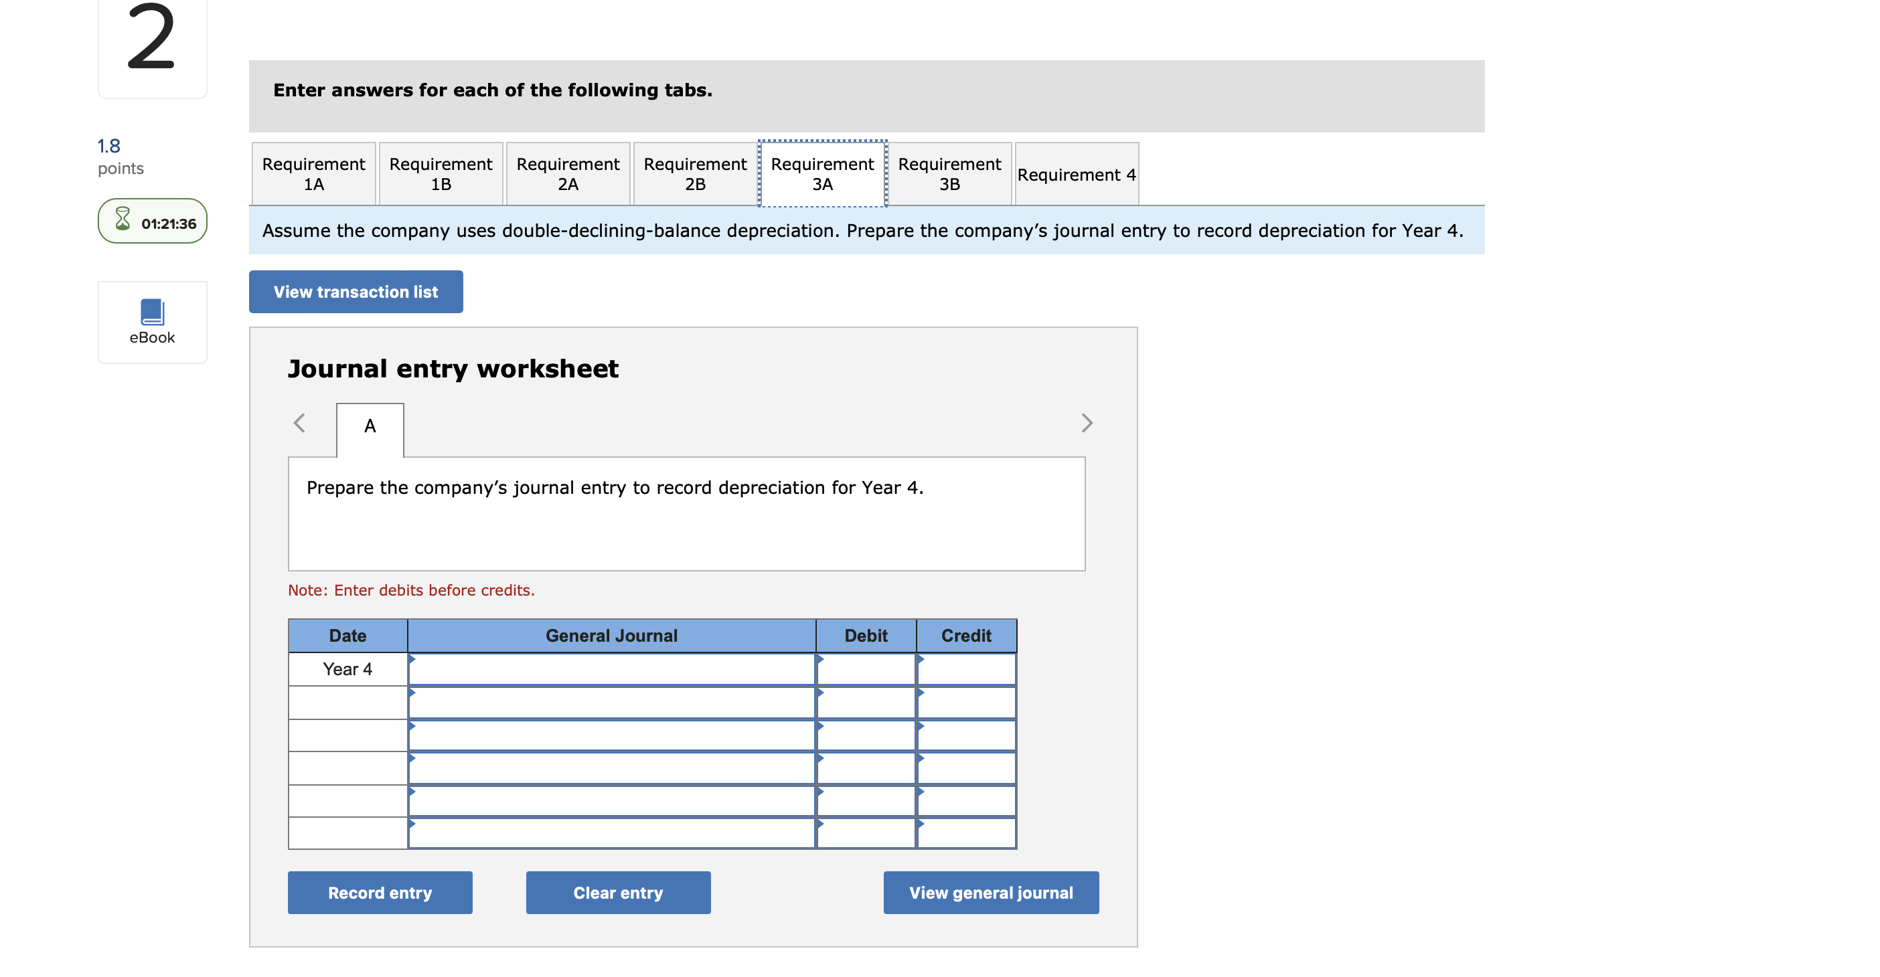Click the hourglass timer icon
The image size is (1880, 977).
click(x=123, y=219)
